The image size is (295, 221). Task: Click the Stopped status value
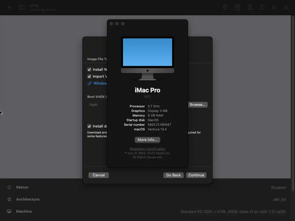(x=278, y=188)
